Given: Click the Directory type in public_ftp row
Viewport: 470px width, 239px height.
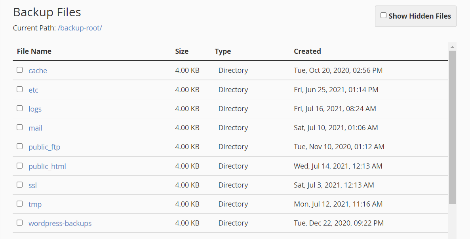Looking at the screenshot, I should click(233, 147).
